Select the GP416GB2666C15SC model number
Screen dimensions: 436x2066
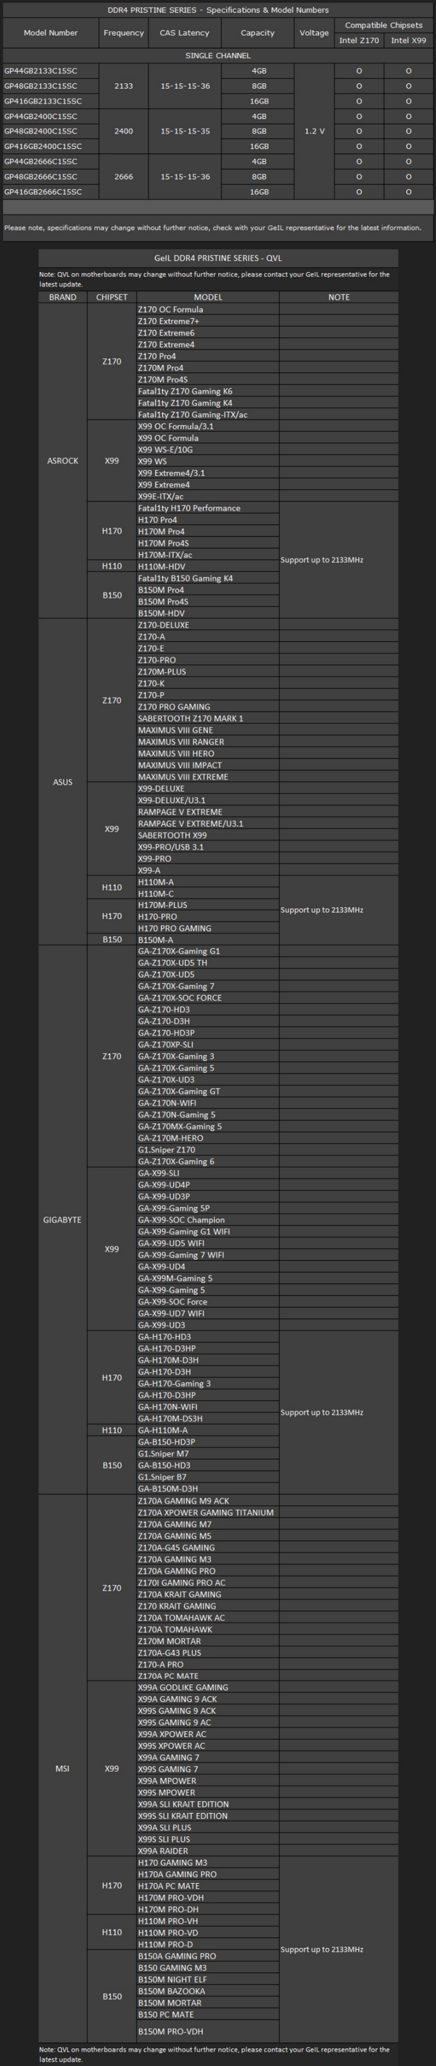coord(43,192)
